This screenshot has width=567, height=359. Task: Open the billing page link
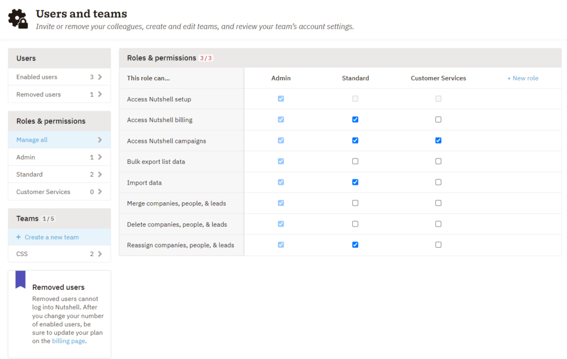tap(68, 341)
